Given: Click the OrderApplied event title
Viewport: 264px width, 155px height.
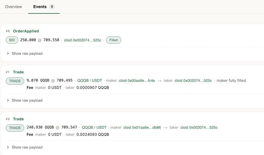Looking at the screenshot, I should pyautogui.click(x=26, y=31).
